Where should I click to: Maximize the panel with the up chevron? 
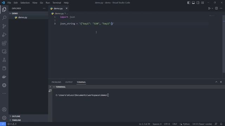tap(216, 82)
